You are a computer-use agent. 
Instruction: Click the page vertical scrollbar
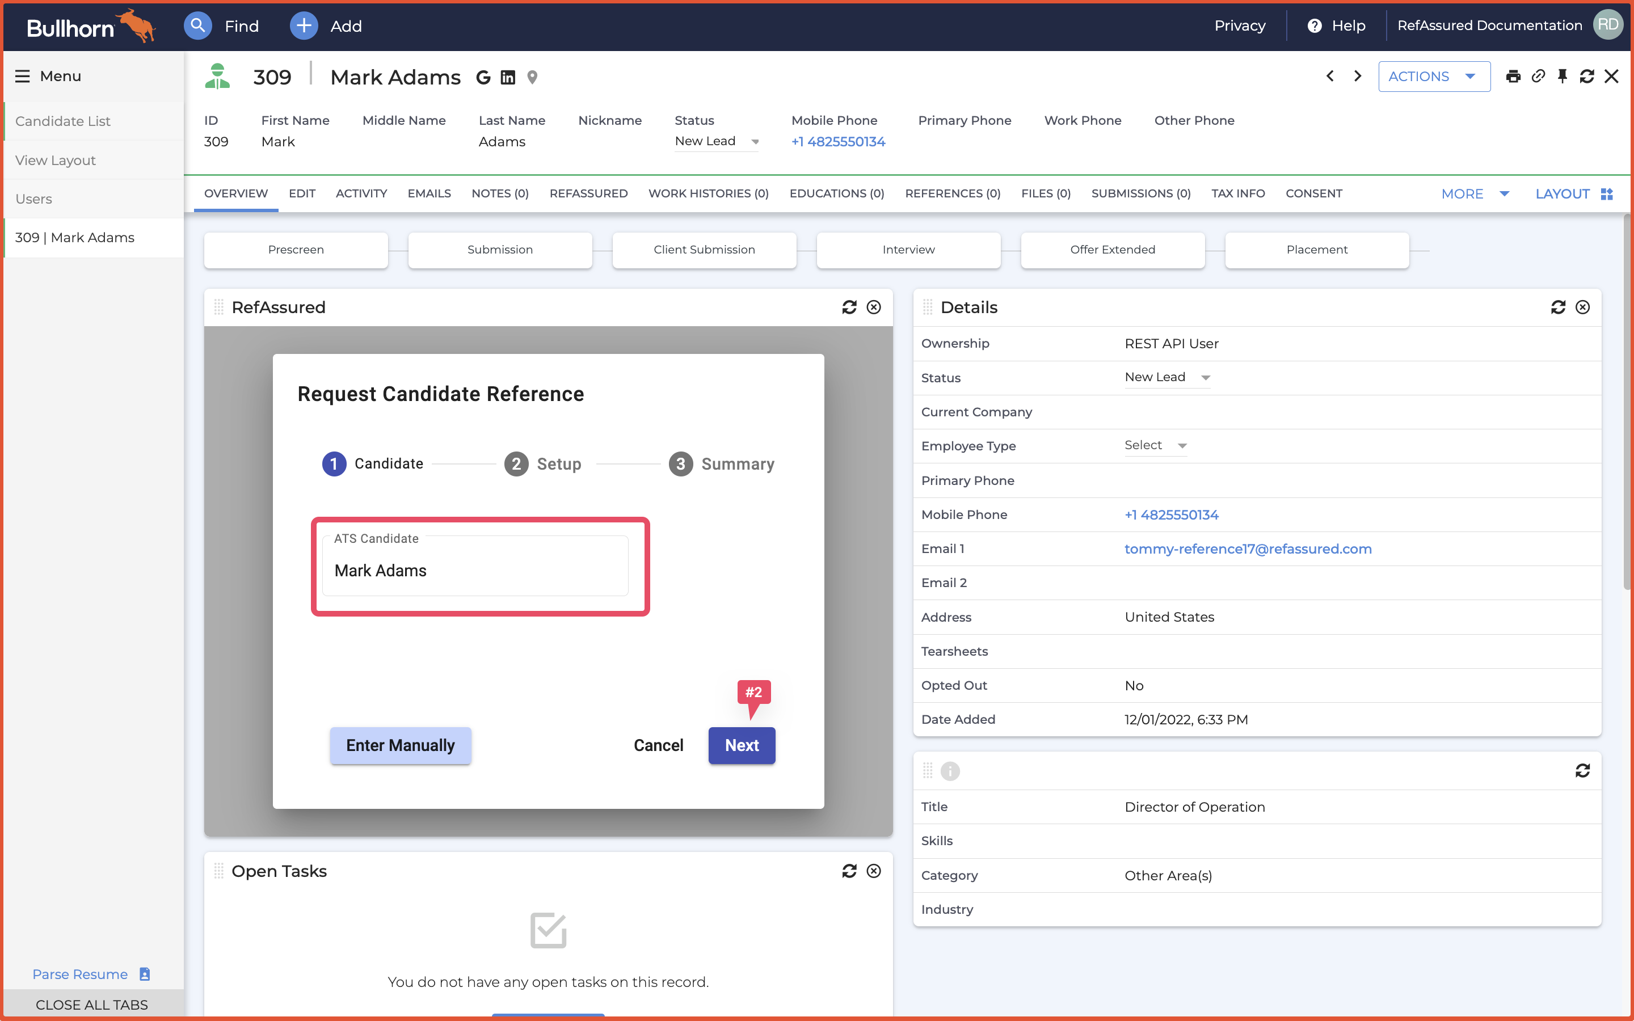[x=1627, y=402]
